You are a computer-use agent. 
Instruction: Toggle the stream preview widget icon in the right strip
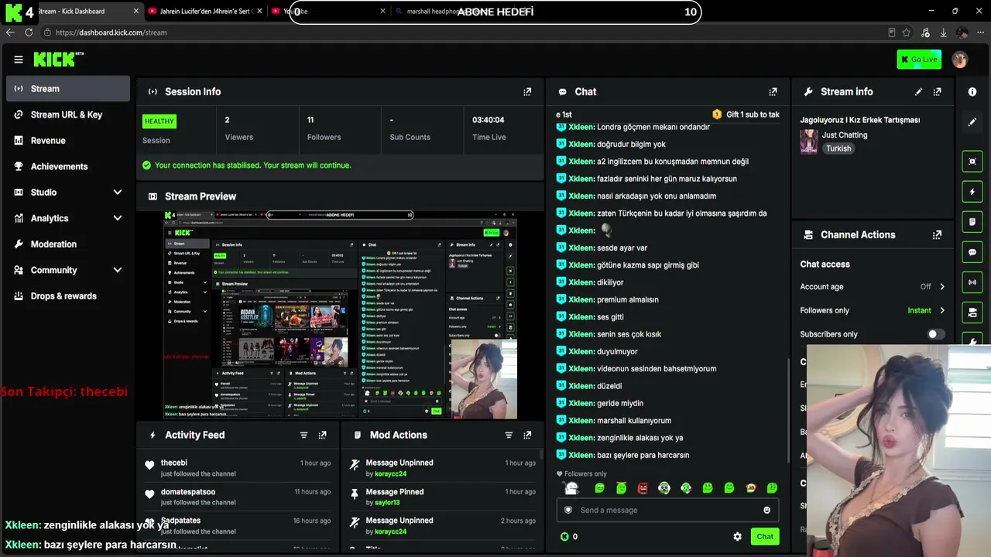pos(972,161)
